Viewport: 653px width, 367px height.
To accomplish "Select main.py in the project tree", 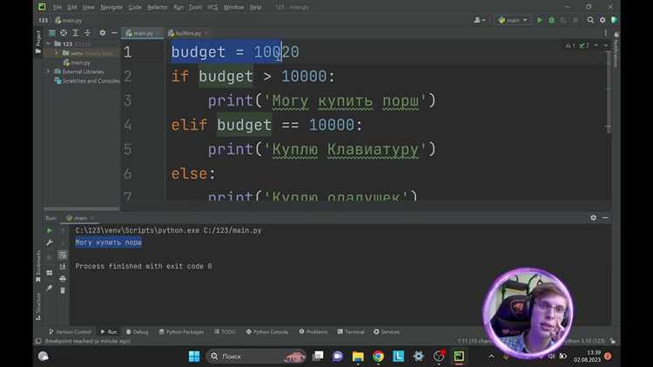I will [x=77, y=63].
